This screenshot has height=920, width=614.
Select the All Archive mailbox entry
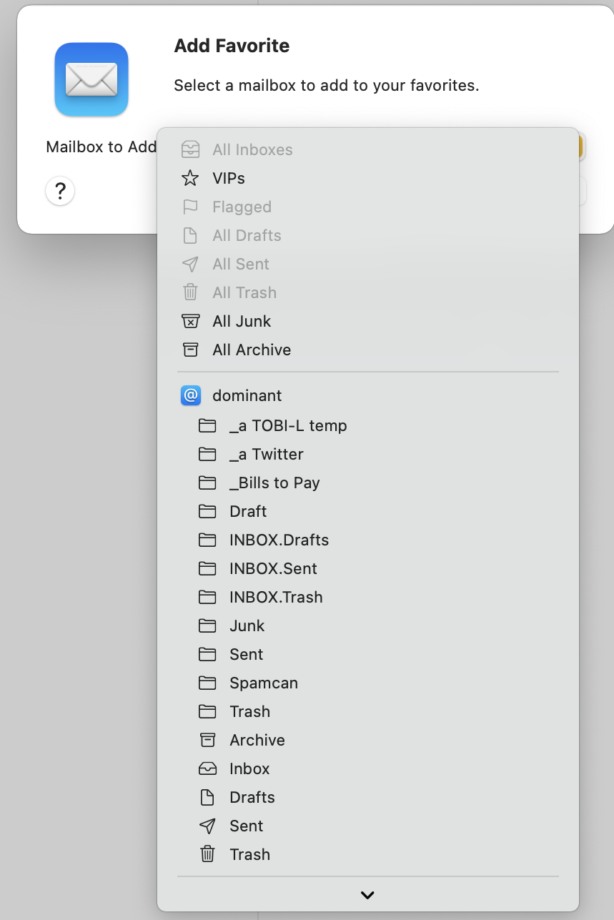[x=251, y=350]
